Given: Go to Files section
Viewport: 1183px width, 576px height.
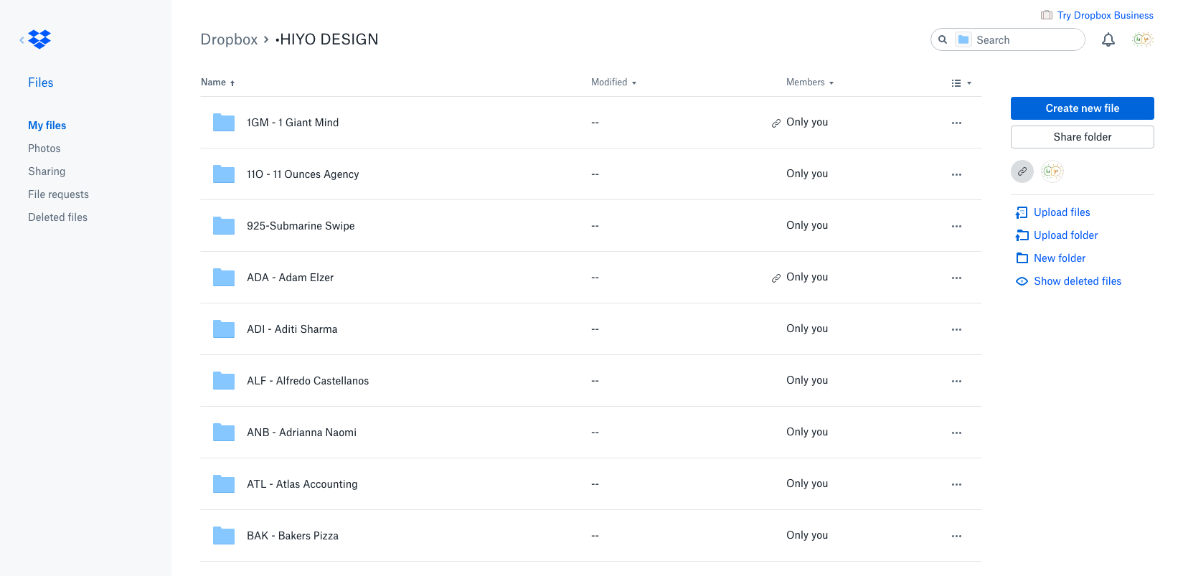Looking at the screenshot, I should click(x=41, y=82).
